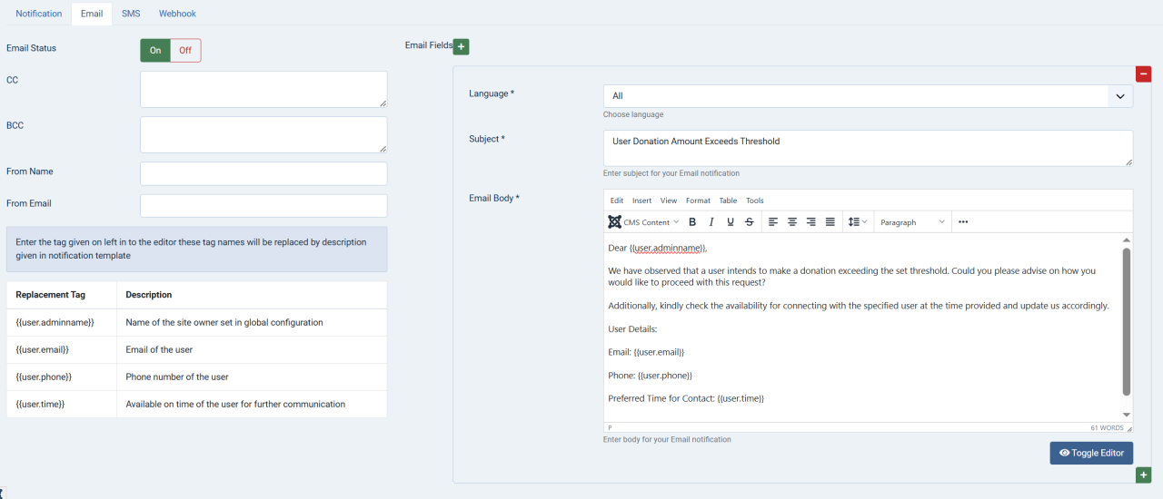This screenshot has width=1163, height=499.
Task: Justify text using toolbar icon
Action: click(x=830, y=222)
